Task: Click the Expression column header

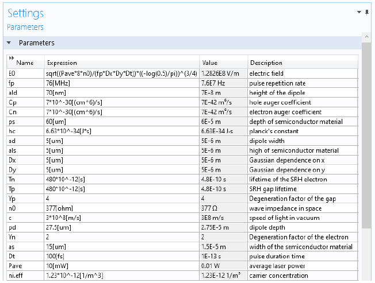Action: click(122, 63)
